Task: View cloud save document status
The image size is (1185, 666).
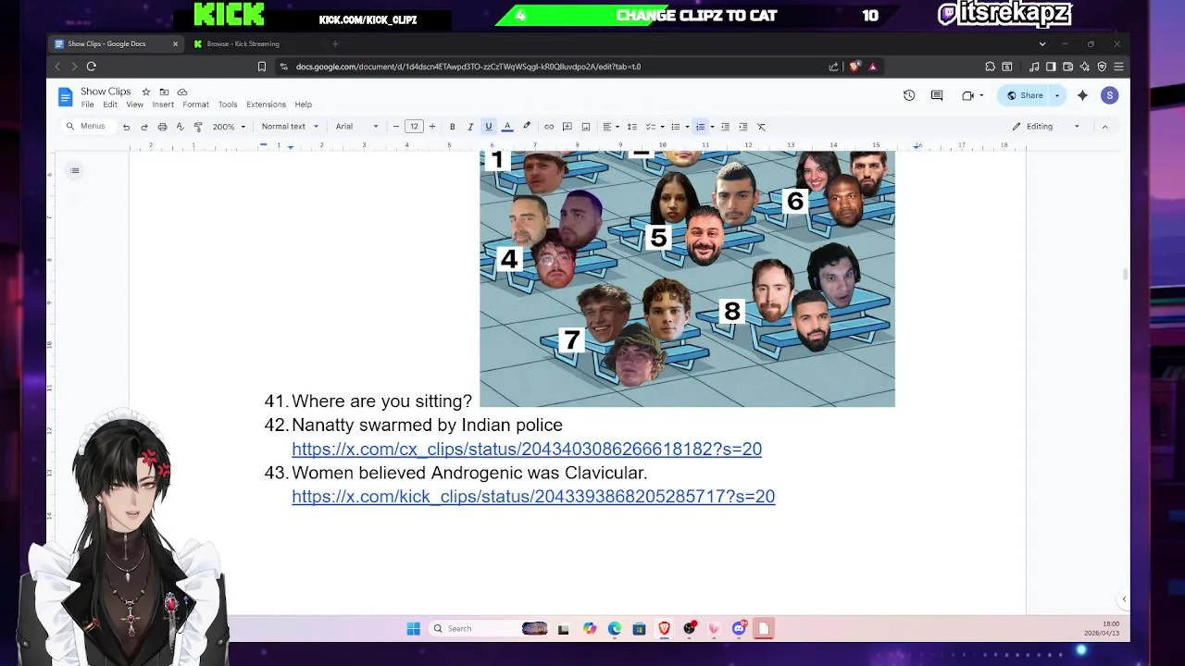Action: tap(182, 92)
